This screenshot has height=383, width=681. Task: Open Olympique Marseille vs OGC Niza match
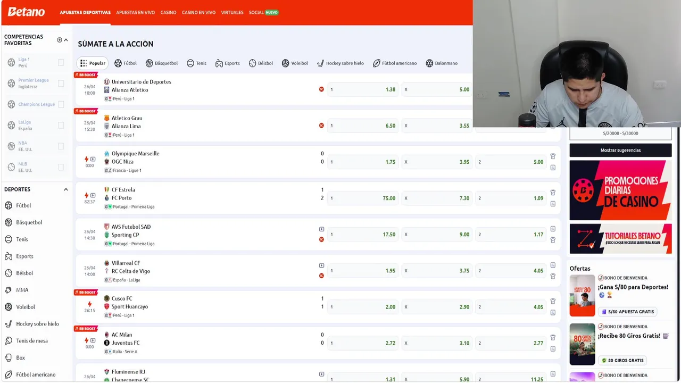(x=135, y=157)
